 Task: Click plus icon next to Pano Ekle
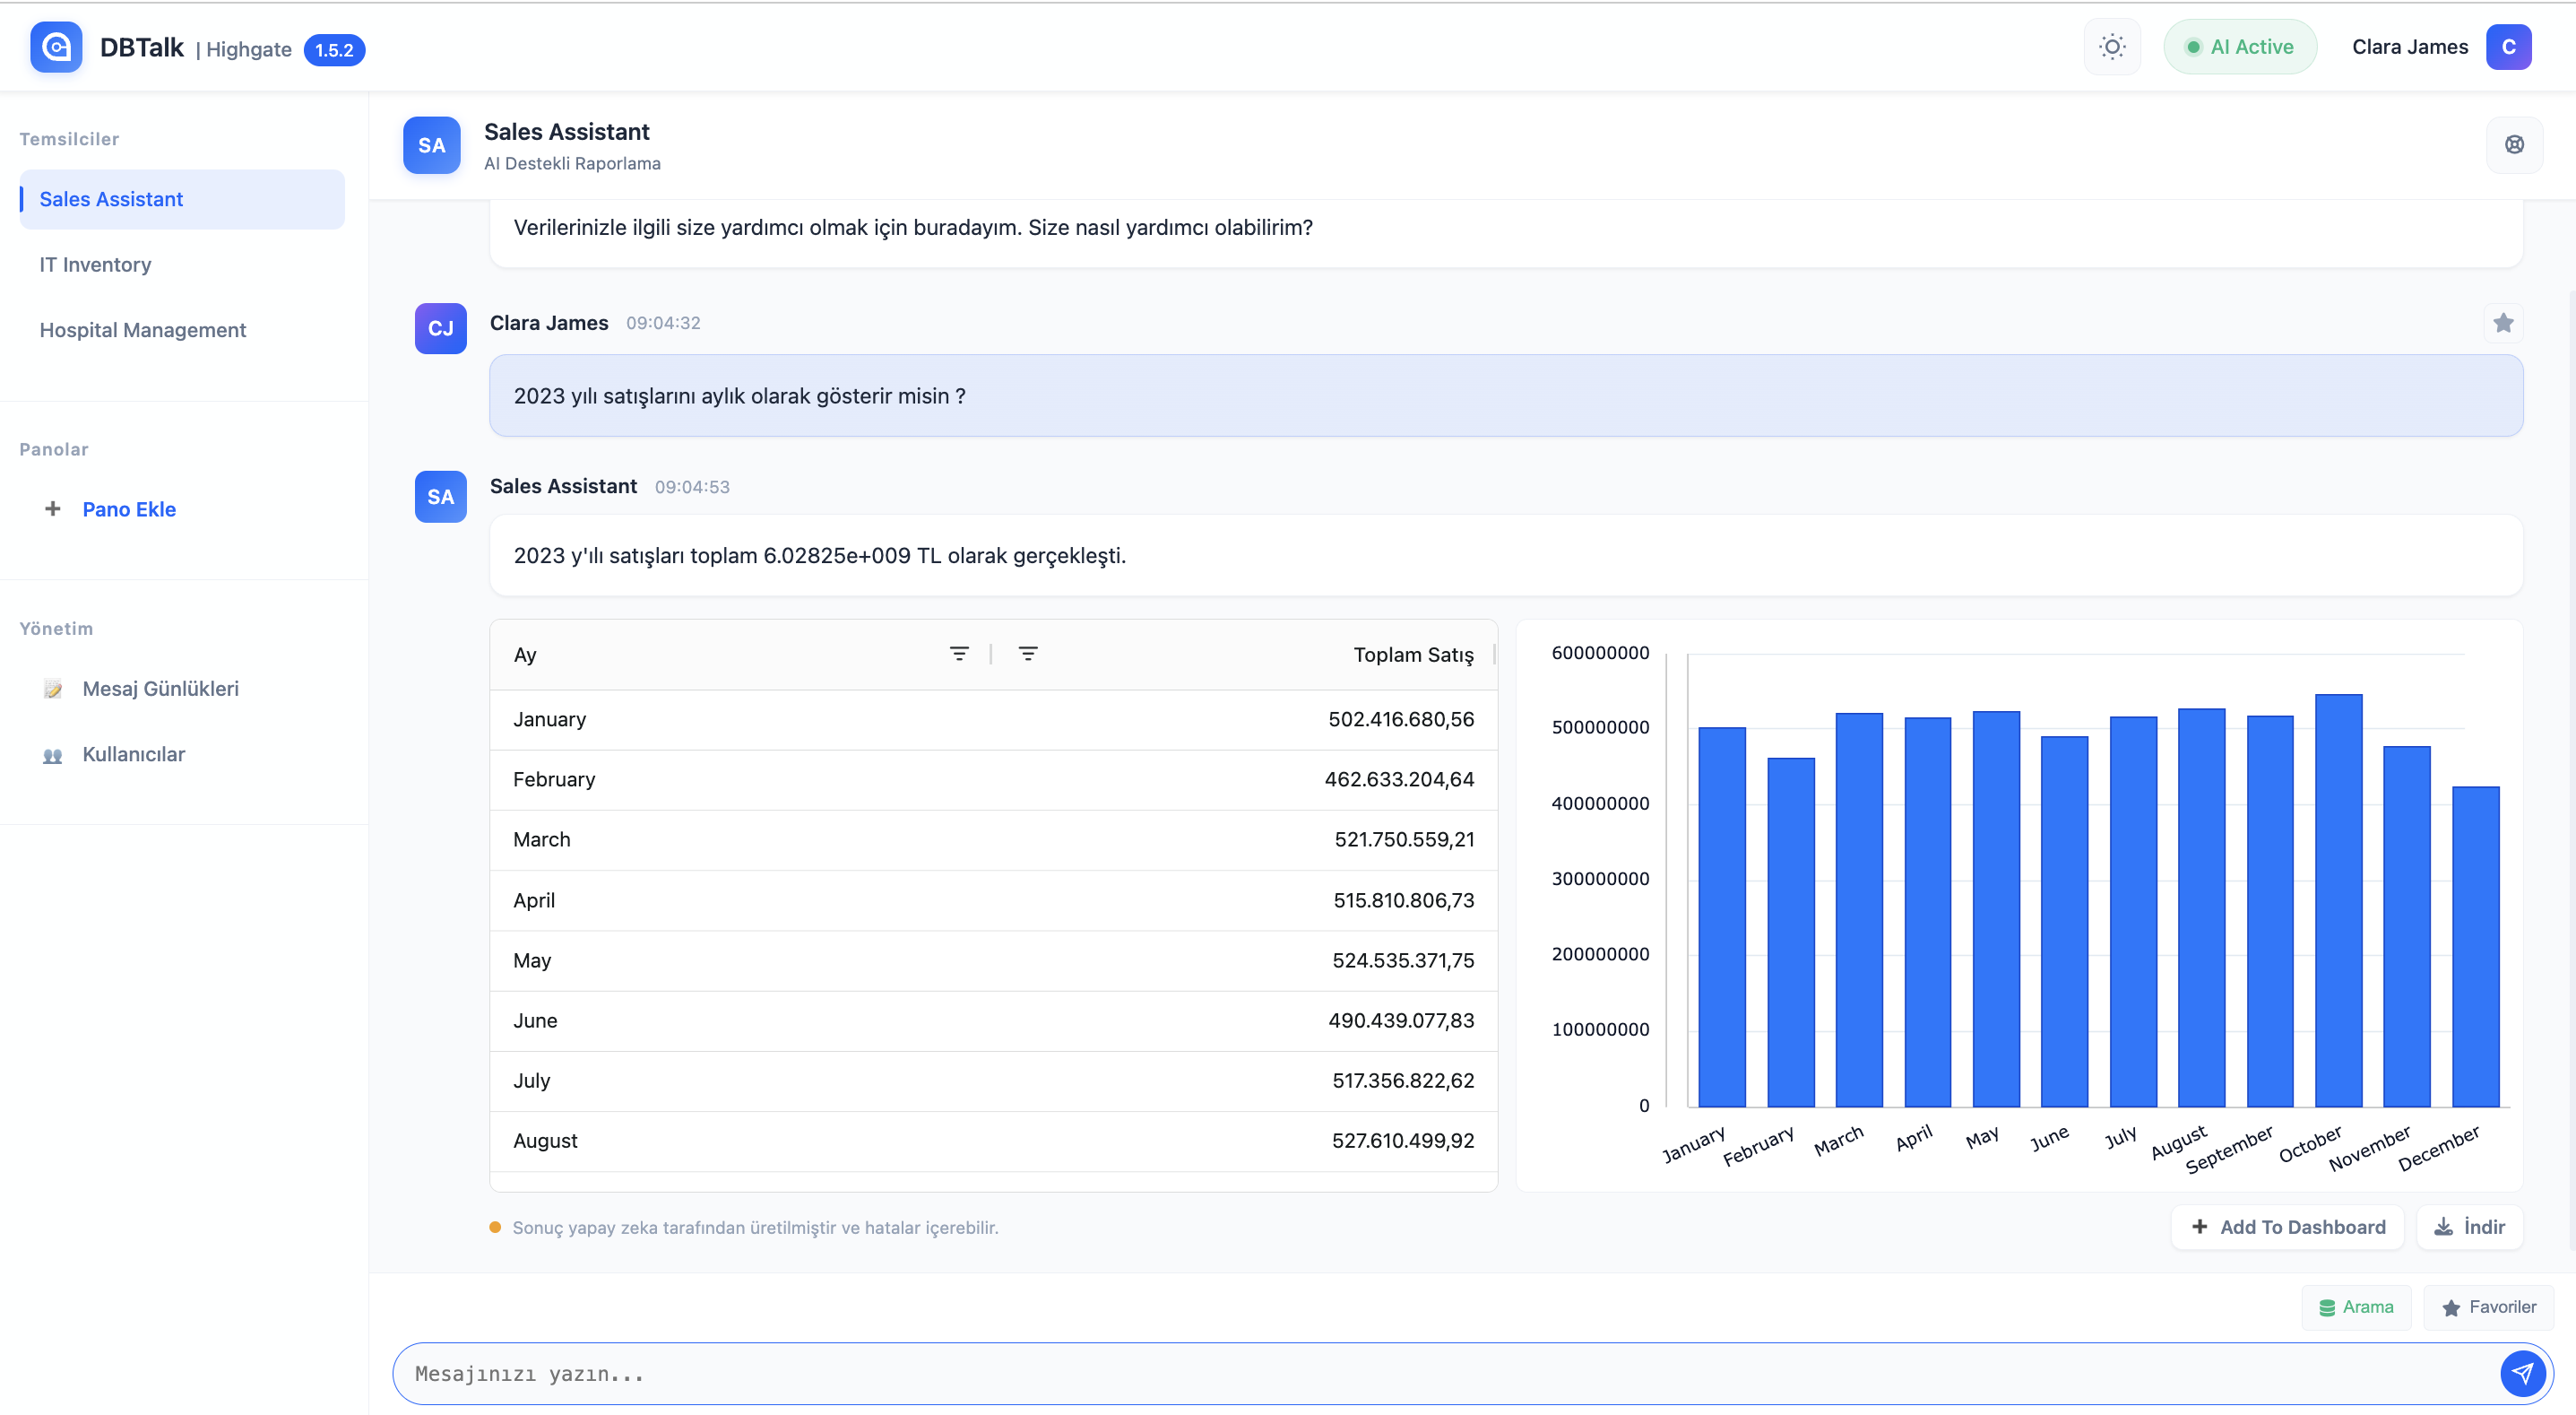point(53,509)
